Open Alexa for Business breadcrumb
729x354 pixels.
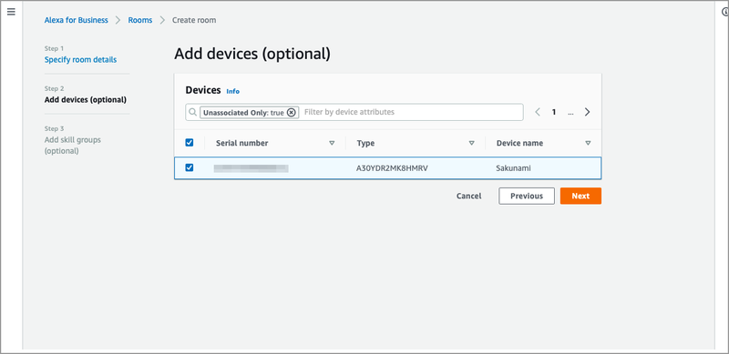(77, 20)
